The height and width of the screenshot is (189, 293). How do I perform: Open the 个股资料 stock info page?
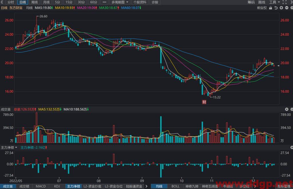140,2
